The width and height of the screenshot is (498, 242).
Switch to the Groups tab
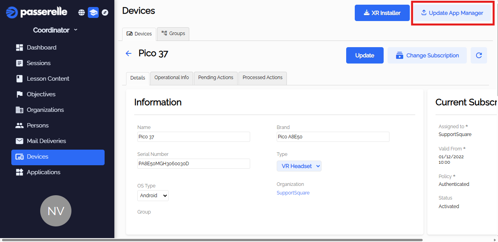tap(173, 34)
